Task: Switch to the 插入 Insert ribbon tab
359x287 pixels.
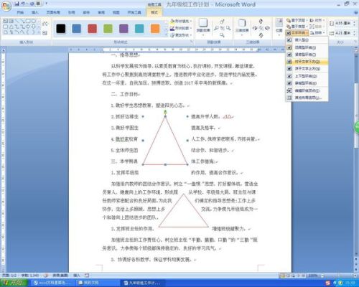Action: (35, 12)
